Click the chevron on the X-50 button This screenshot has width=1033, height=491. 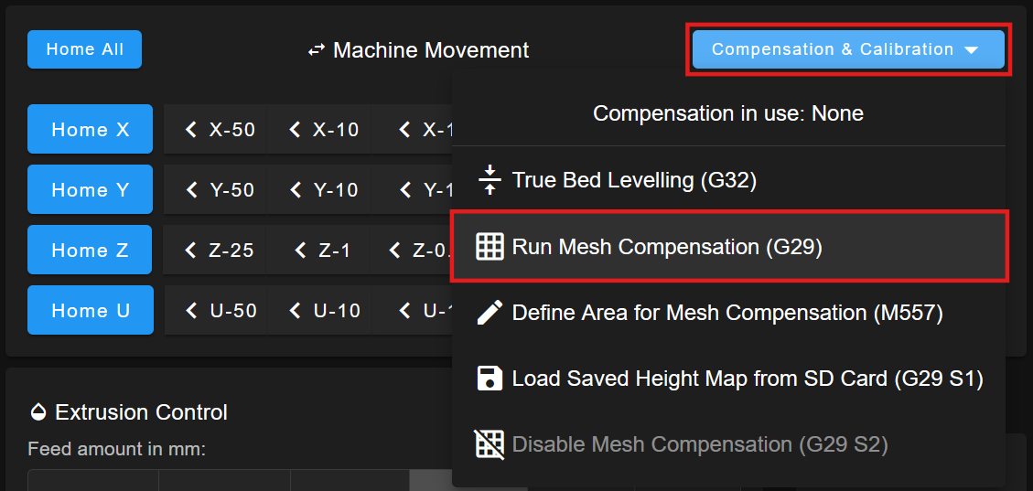(x=191, y=130)
